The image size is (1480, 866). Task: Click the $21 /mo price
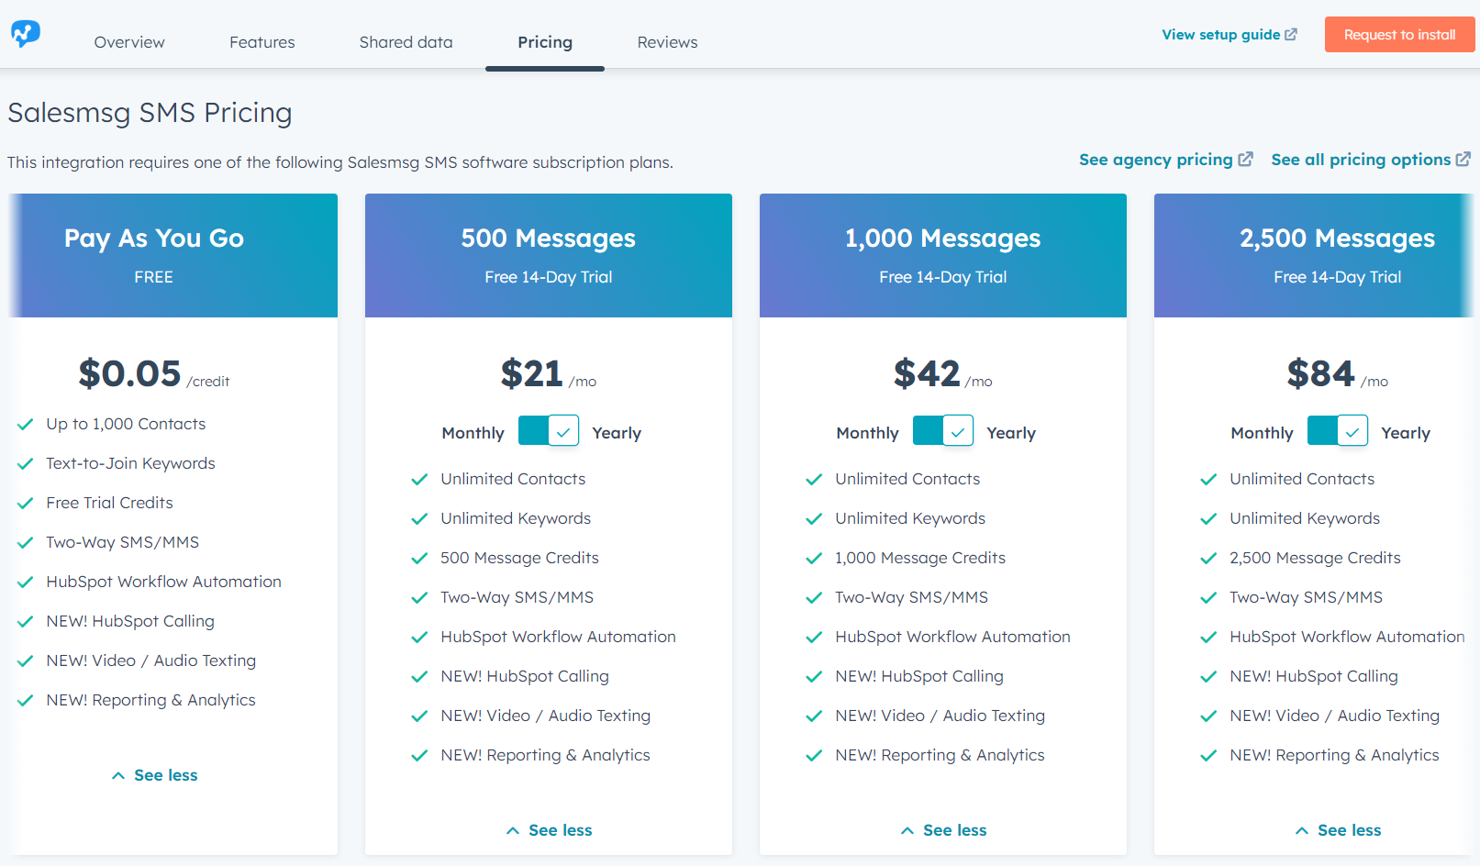549,374
